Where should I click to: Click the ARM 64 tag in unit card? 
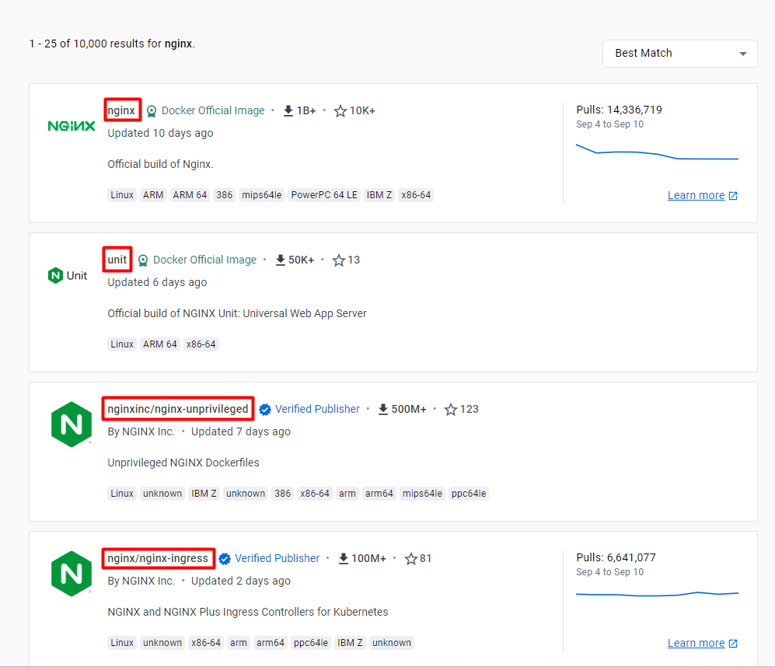click(159, 344)
